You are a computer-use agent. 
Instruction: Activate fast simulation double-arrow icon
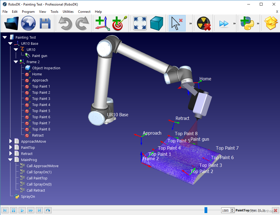(224, 23)
